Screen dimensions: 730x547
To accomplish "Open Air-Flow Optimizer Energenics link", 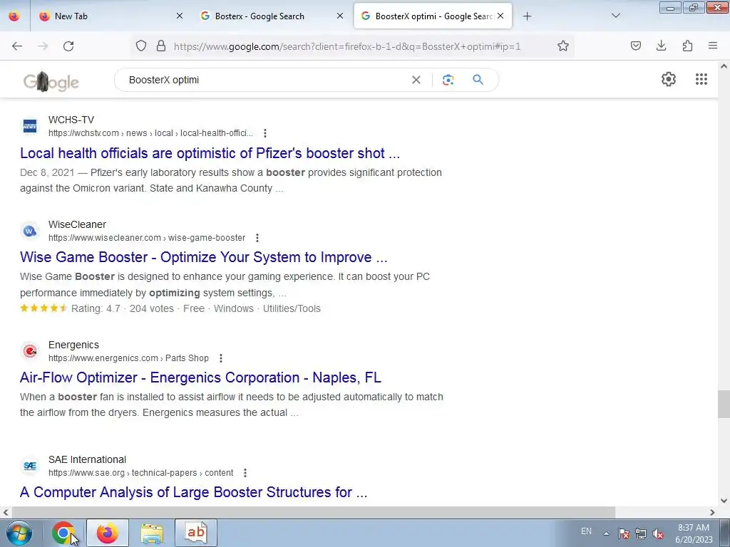I will coord(200,377).
